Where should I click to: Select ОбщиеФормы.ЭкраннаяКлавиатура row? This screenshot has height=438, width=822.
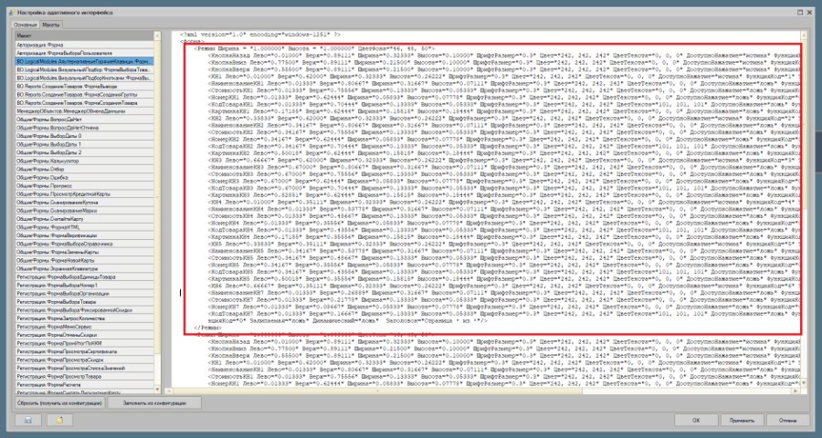pos(84,269)
